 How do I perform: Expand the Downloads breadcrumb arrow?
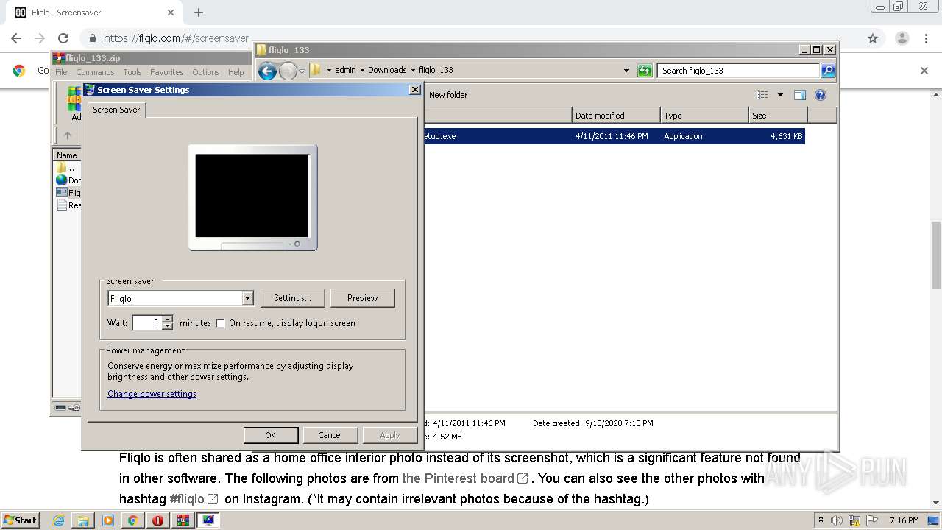(413, 71)
